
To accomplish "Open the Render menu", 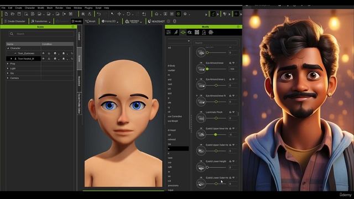I will click(x=59, y=8).
